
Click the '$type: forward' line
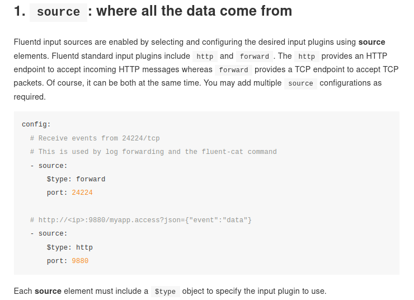[76, 179]
